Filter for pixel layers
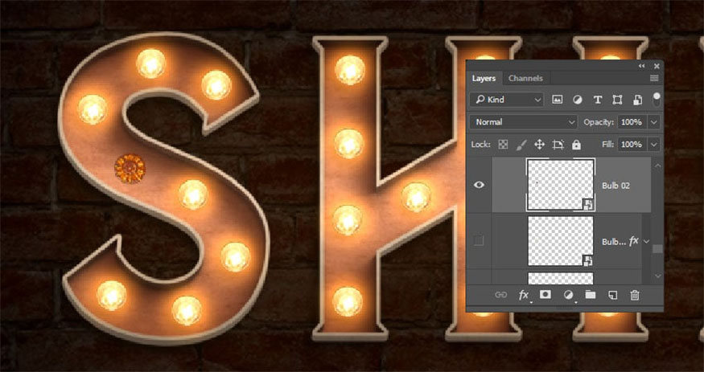The image size is (704, 372). pyautogui.click(x=558, y=100)
